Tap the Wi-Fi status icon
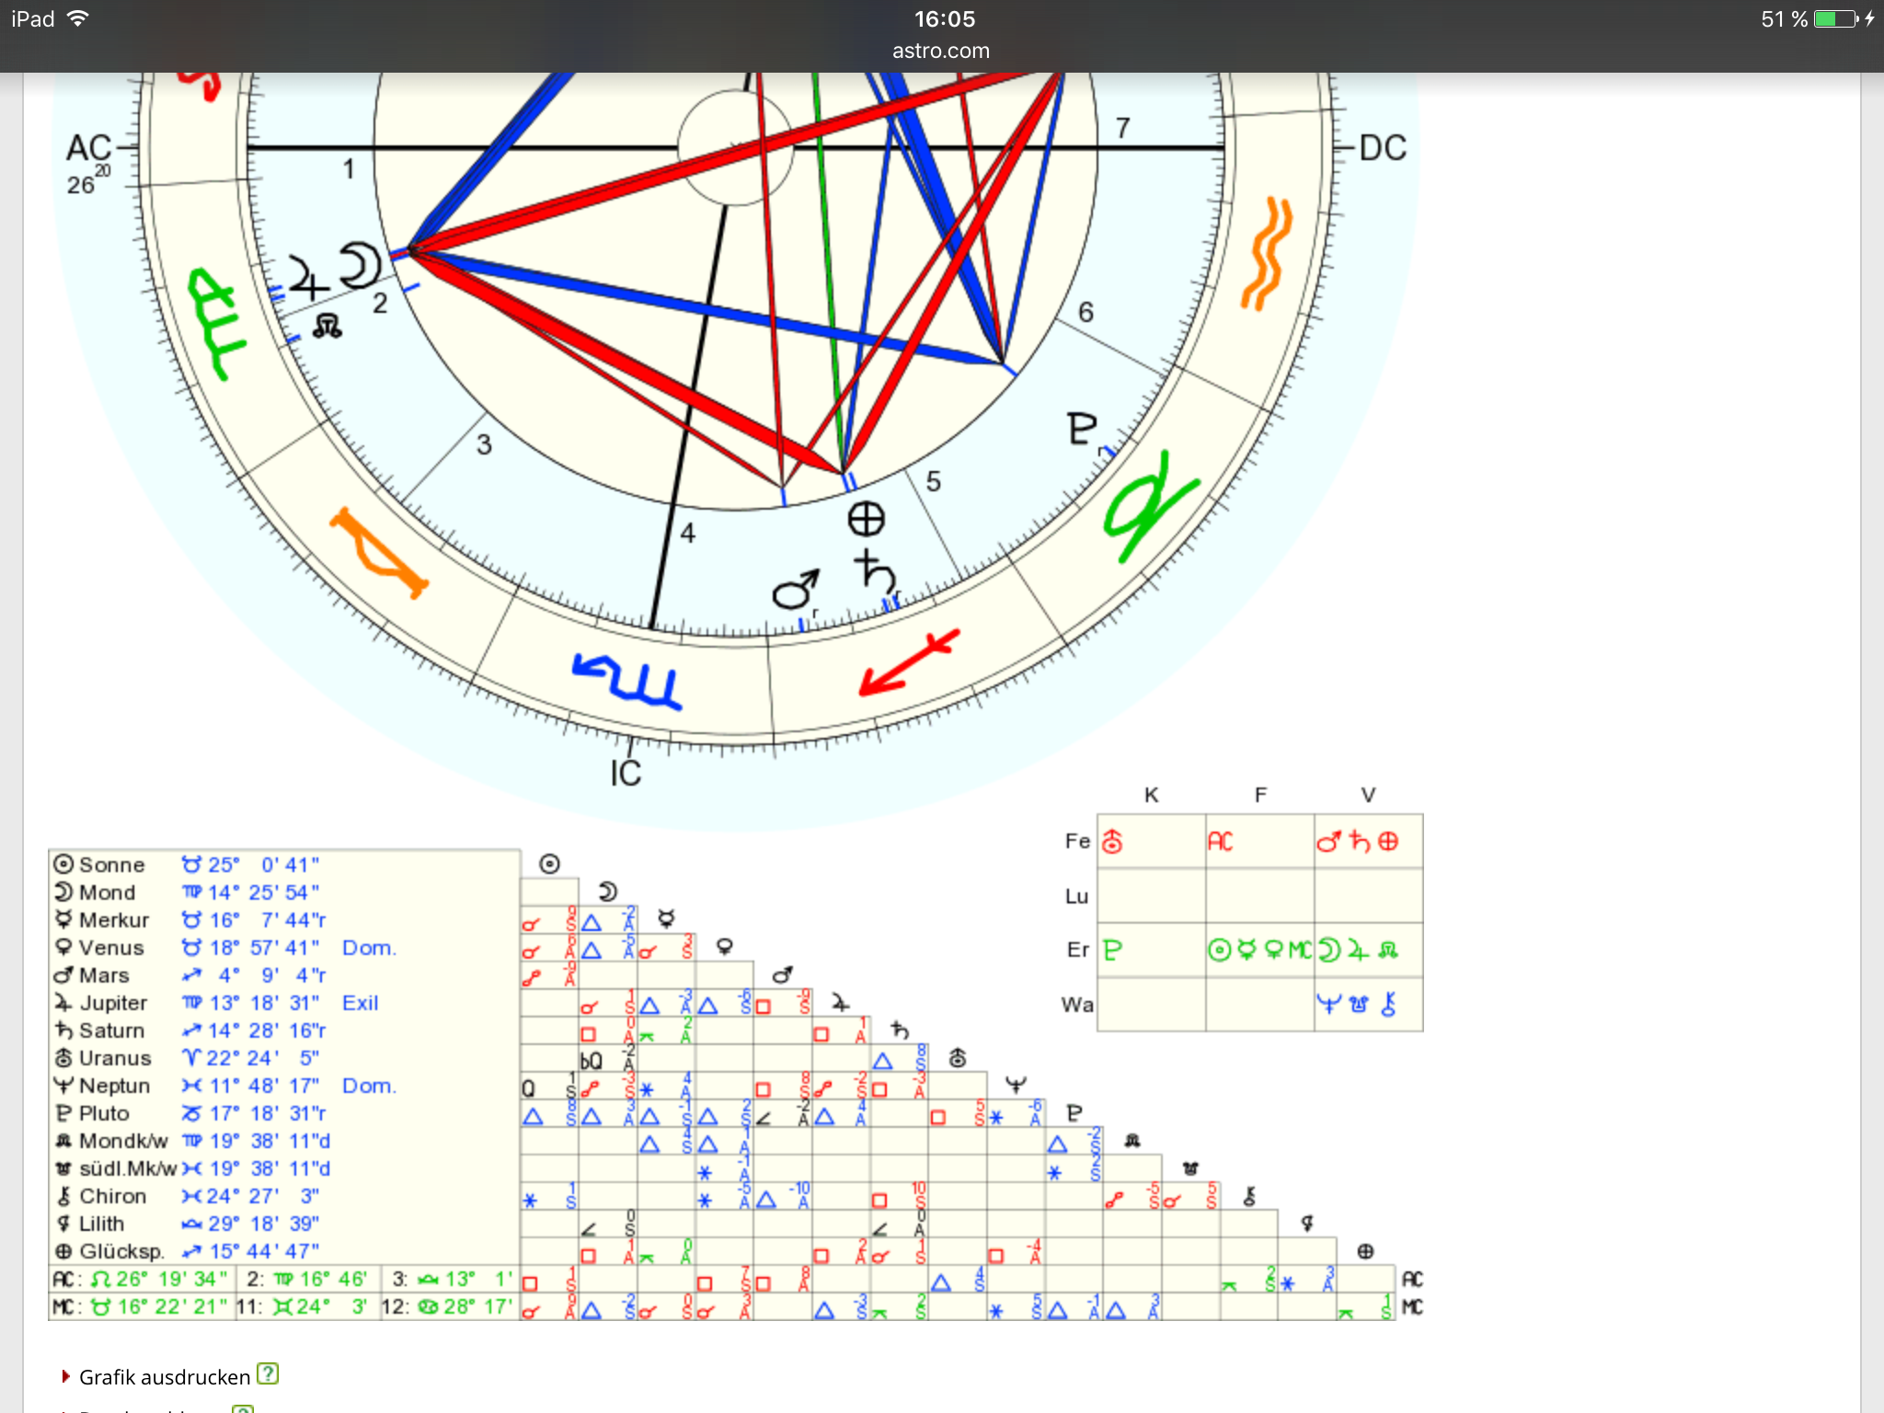The image size is (1884, 1413). pyautogui.click(x=78, y=18)
